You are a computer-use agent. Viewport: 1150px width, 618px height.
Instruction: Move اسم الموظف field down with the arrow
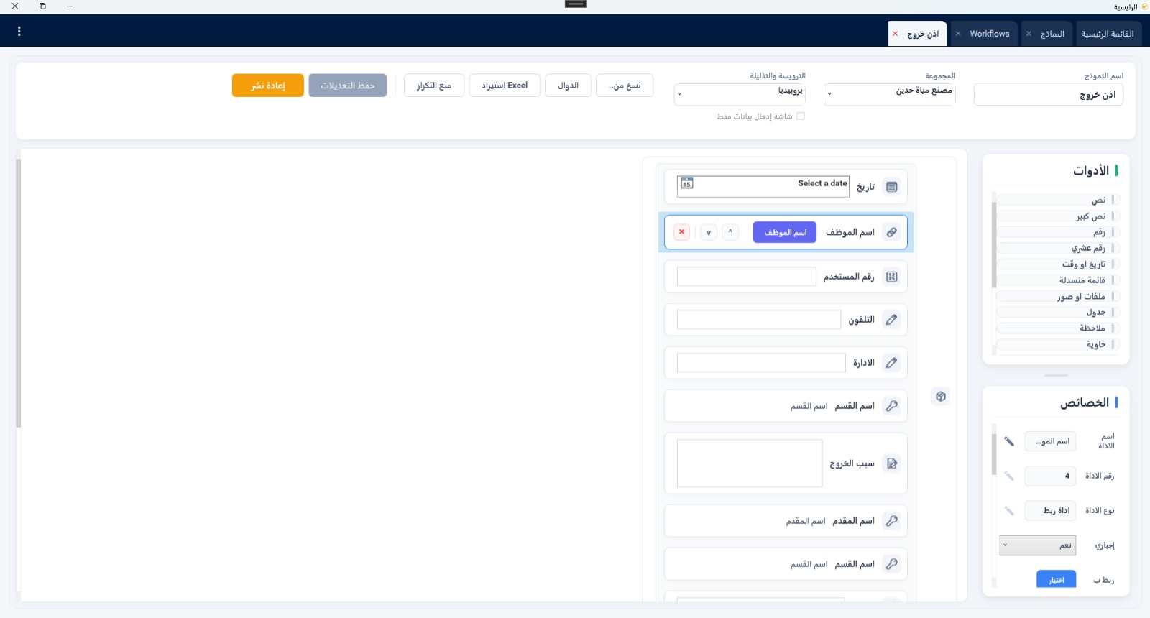pyautogui.click(x=709, y=232)
